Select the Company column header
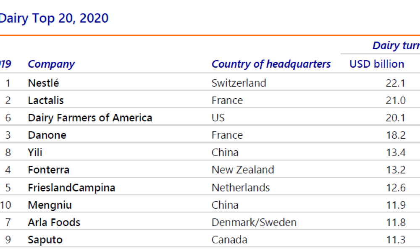 coord(51,64)
